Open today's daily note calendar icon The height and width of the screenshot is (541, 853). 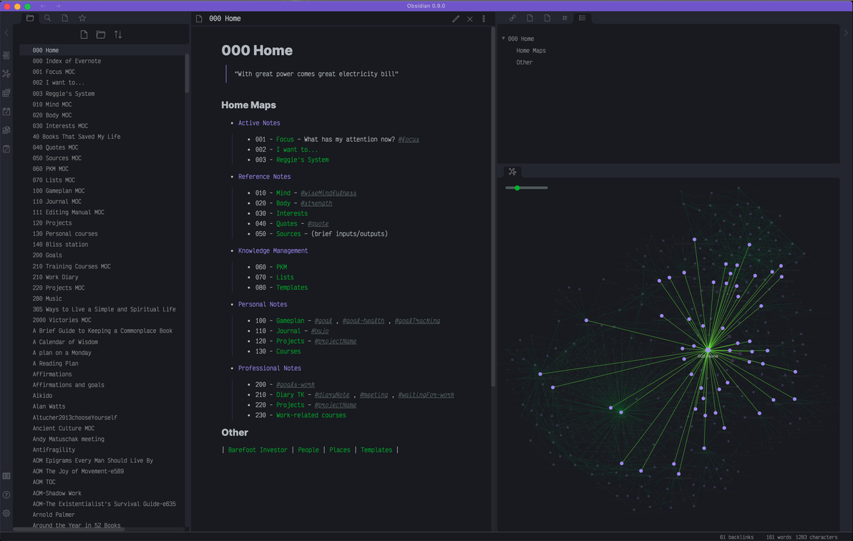[x=6, y=111]
